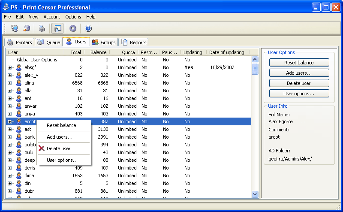Expand the absgf user node
Image resolution: width=343 pixels, height=212 pixels.
pyautogui.click(x=9, y=67)
